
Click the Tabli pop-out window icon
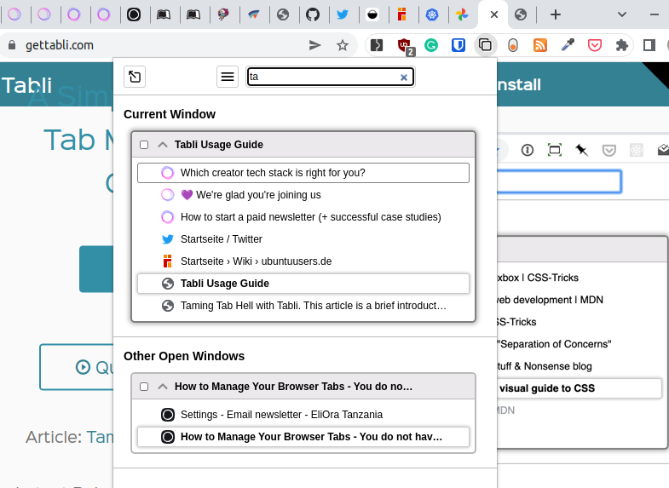pyautogui.click(x=134, y=77)
